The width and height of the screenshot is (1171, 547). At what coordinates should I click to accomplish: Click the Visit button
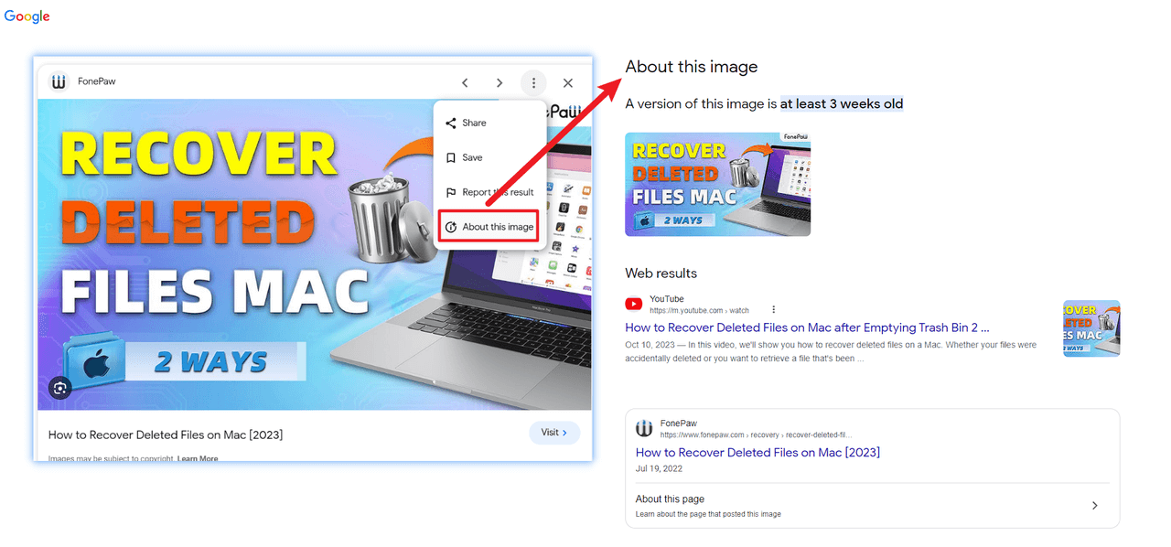(x=554, y=433)
